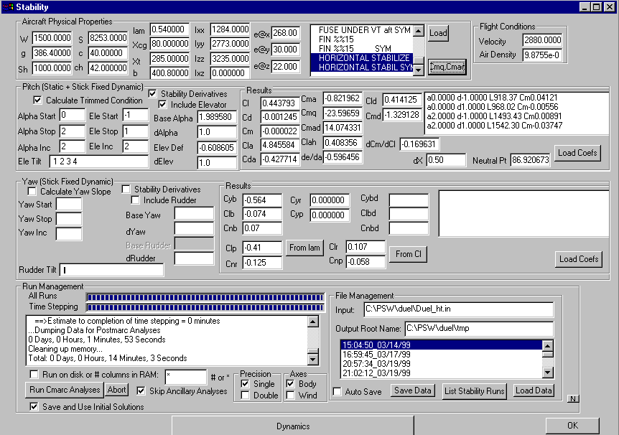Viewport: 619px width, 435px height.
Task: Click the From lam button
Action: coord(304,248)
